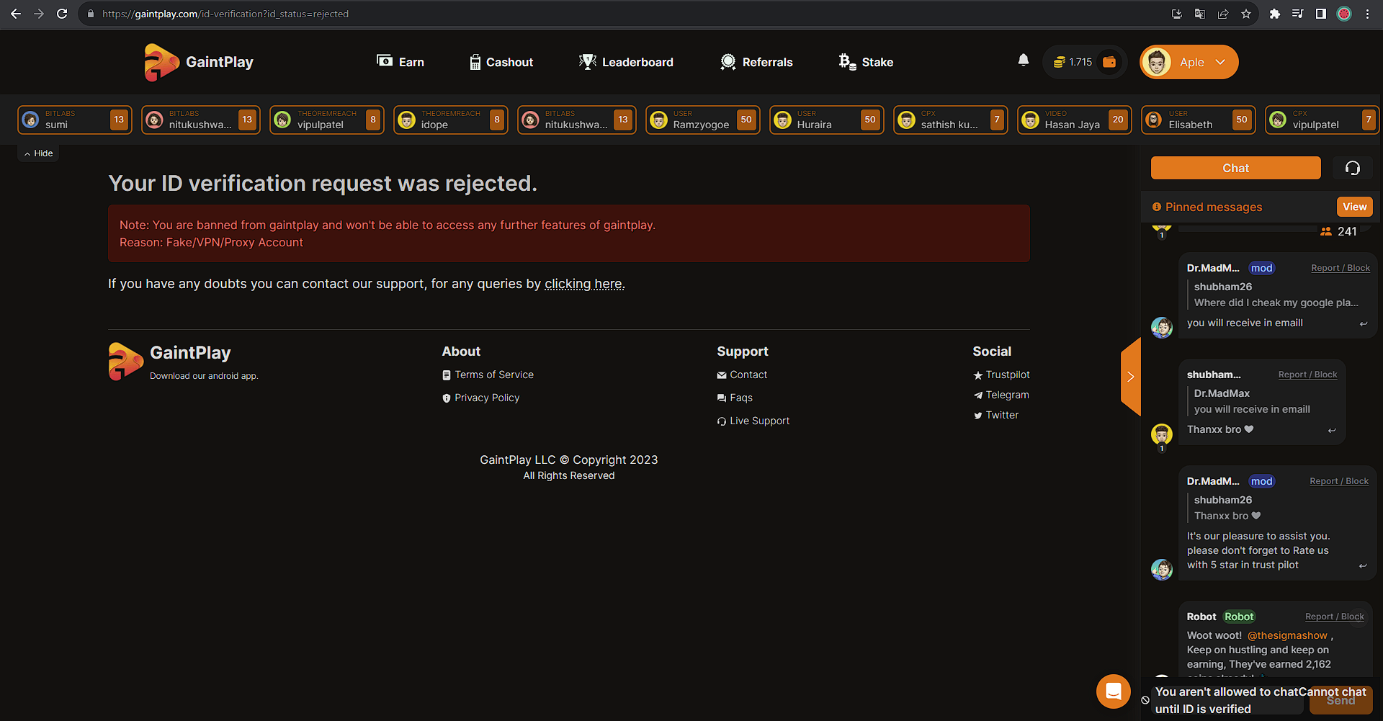Open the support headset icon in chat
The image size is (1383, 721).
1353,168
